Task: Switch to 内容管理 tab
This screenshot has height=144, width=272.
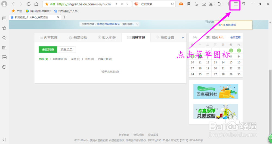Action: pos(49,37)
